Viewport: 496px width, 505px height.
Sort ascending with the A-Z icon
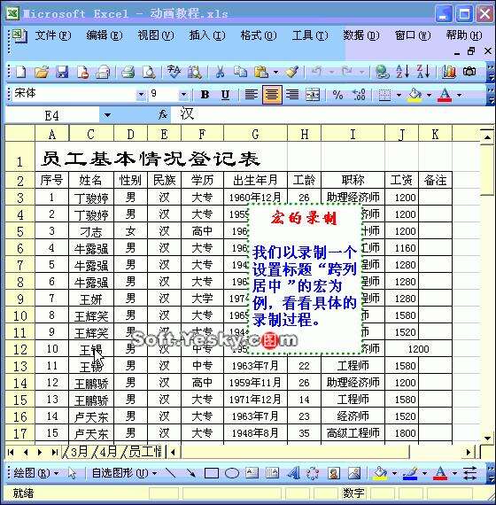click(402, 72)
